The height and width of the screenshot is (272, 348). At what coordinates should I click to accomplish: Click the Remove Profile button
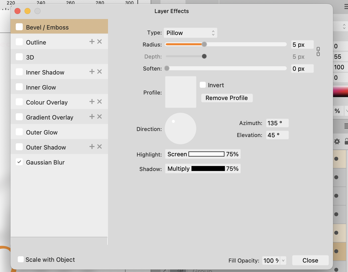point(226,98)
